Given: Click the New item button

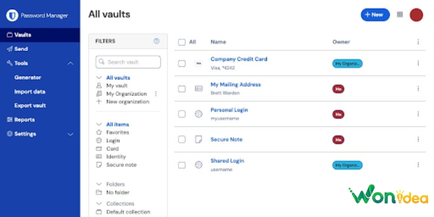Looking at the screenshot, I should pyautogui.click(x=375, y=15).
